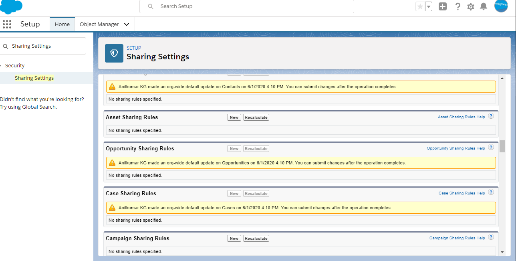Image resolution: width=516 pixels, height=261 pixels.
Task: Click Recalculate for Campaign Sharing Rules
Action: pyautogui.click(x=256, y=239)
